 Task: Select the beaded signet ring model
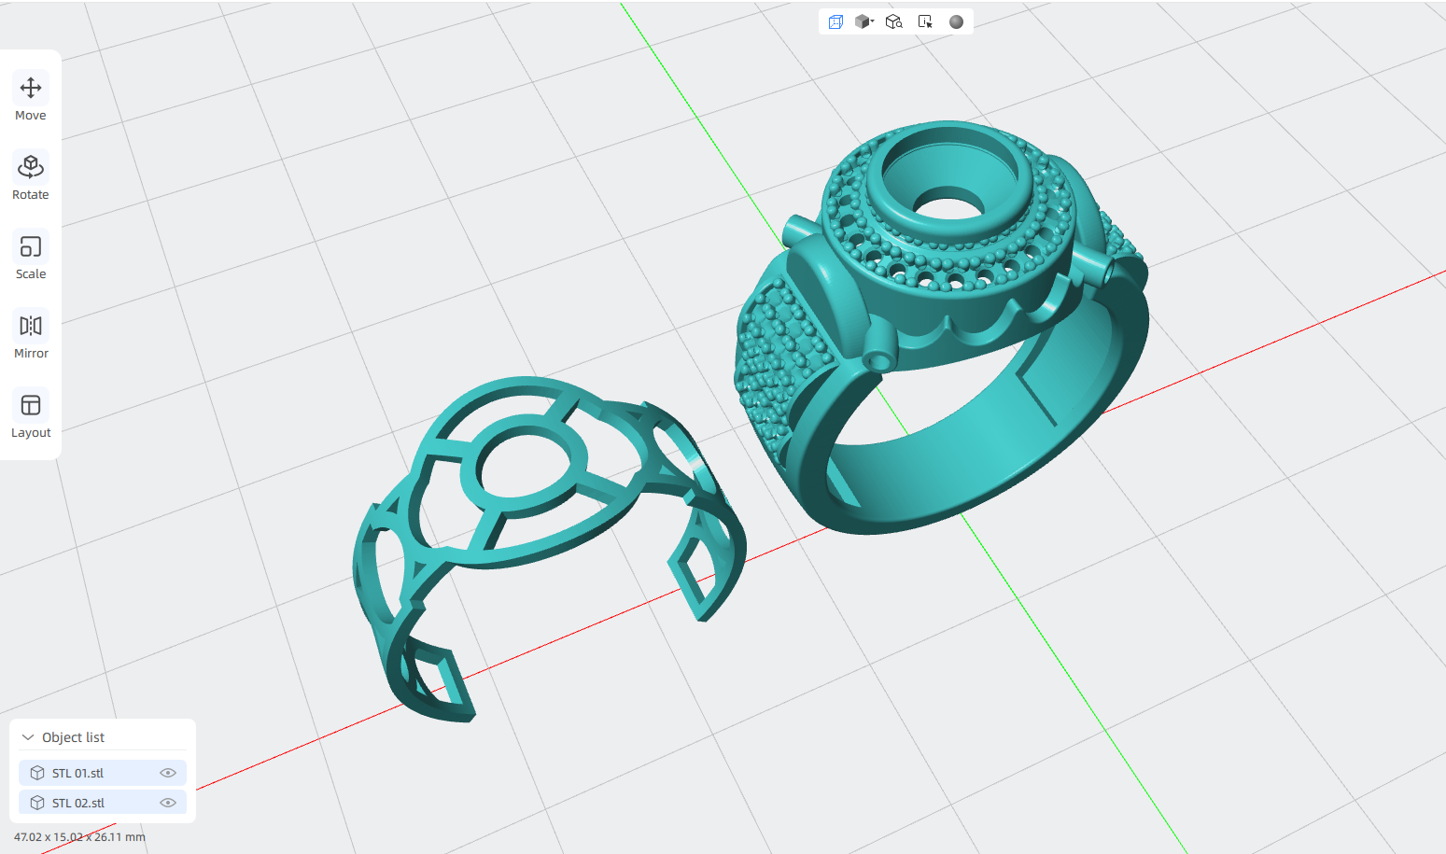943,327
